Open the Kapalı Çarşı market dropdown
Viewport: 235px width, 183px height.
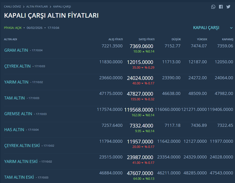click(206, 28)
